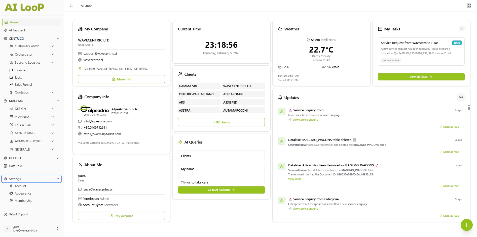Screen dimensions: 477x237
Task: Click the 'View My Tasks' button
Action: (421, 77)
